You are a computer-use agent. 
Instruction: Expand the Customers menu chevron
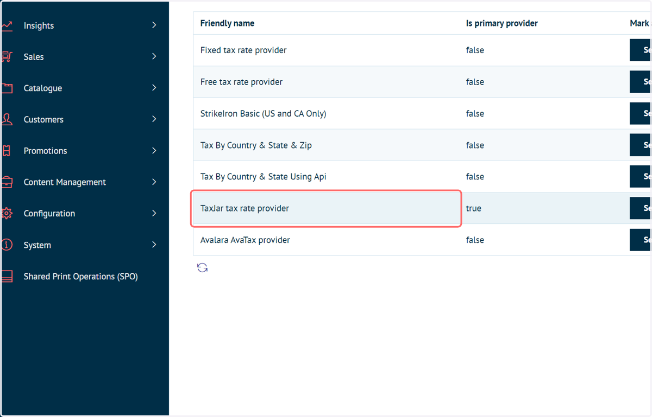click(x=154, y=119)
